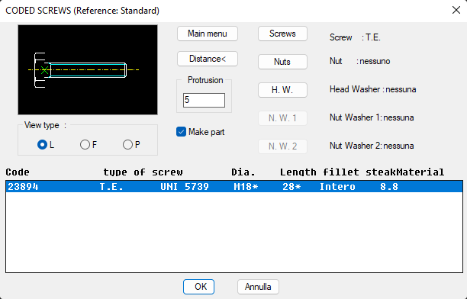Confirm with the OK button
This screenshot has width=467, height=299.
coord(198,287)
